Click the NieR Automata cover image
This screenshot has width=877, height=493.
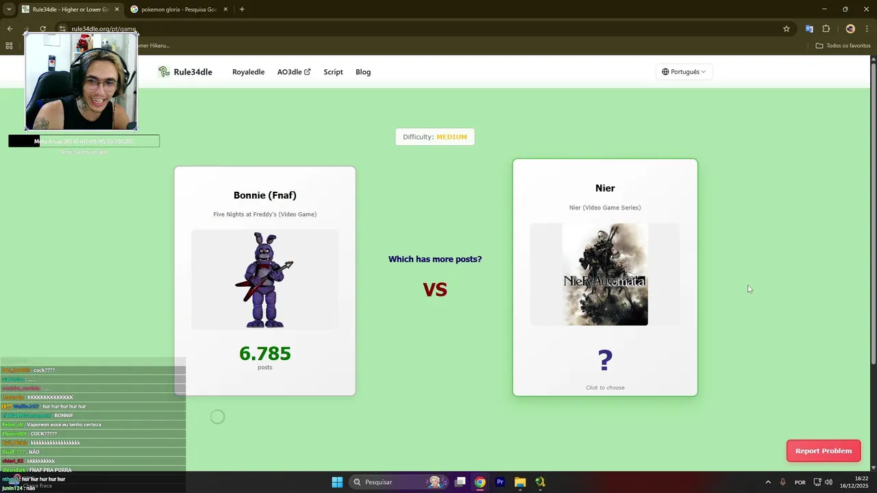[605, 274]
